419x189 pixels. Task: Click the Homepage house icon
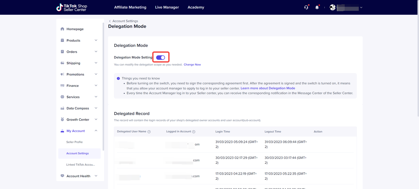[x=63, y=29]
